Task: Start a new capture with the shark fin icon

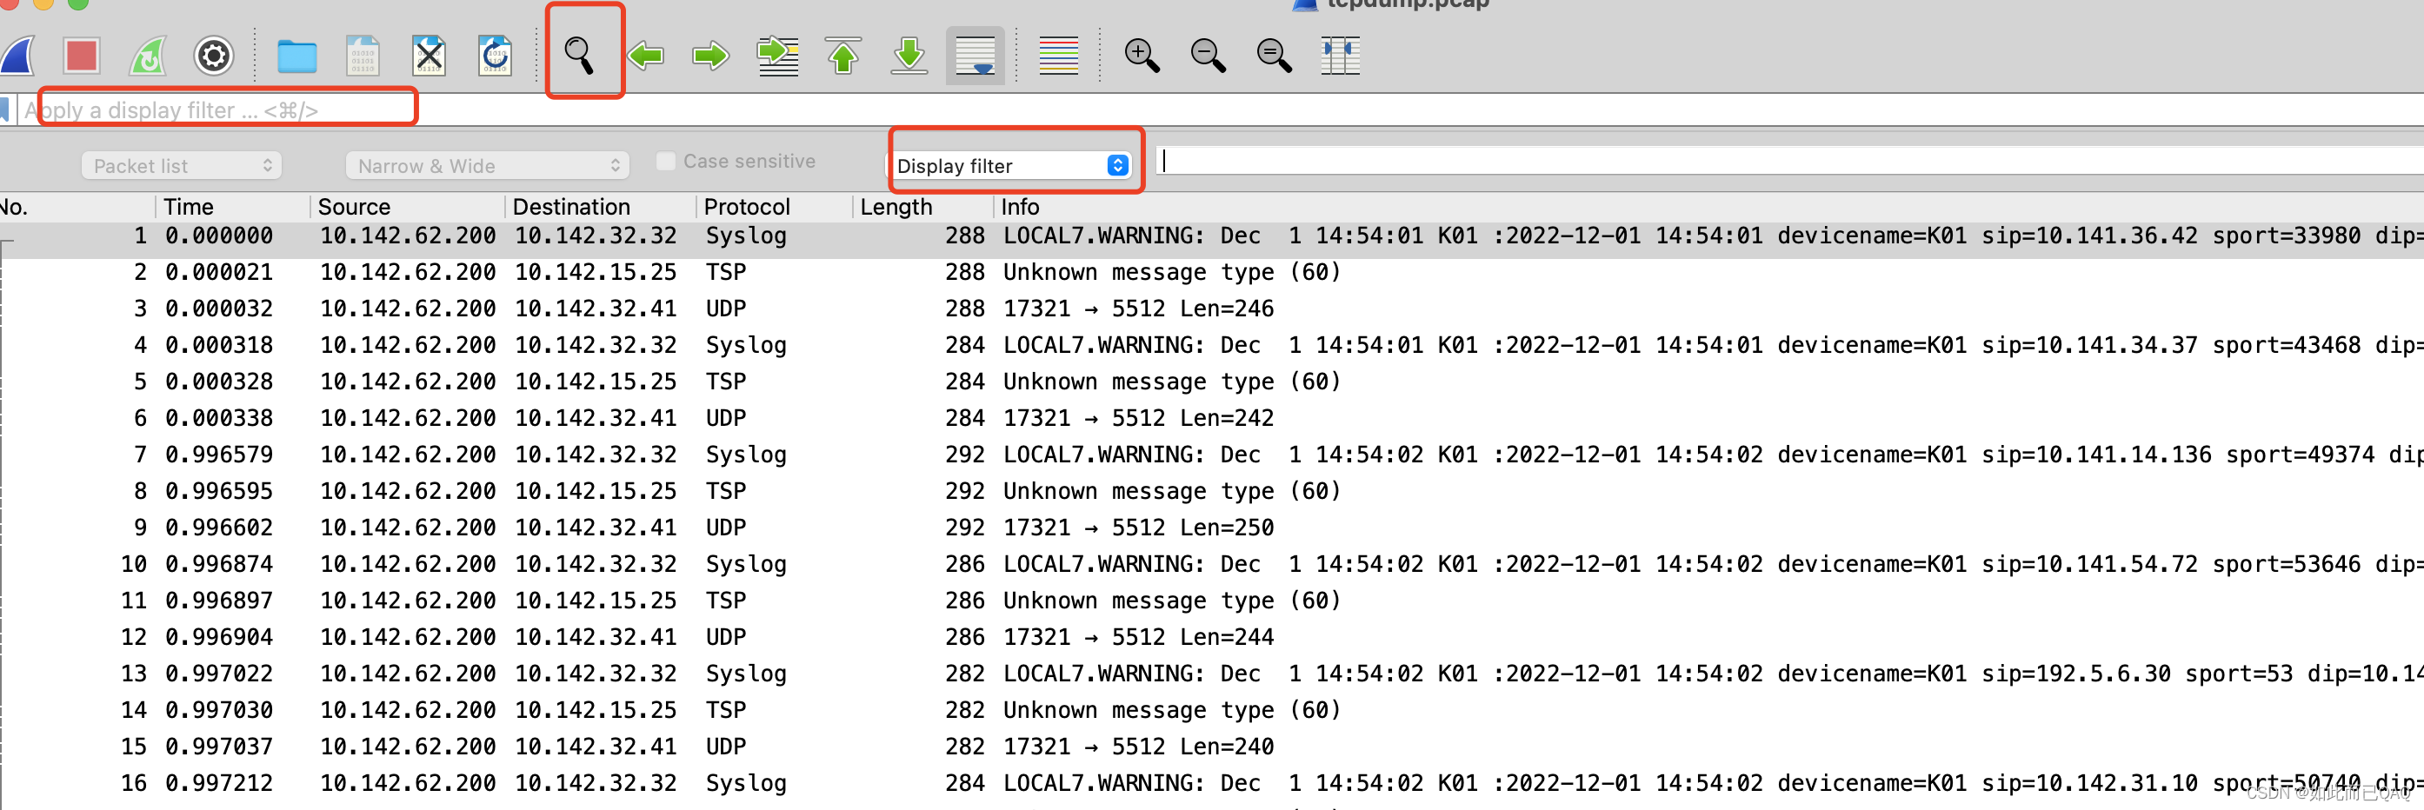Action: tap(17, 56)
